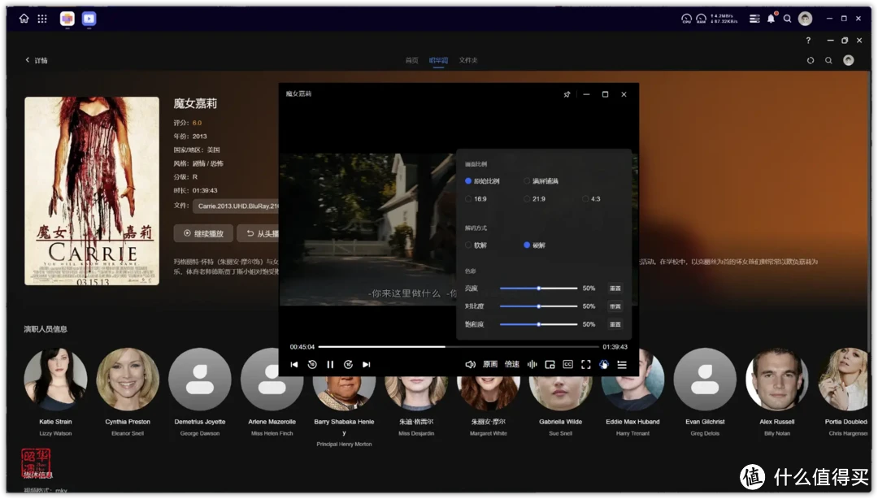Click the 亮度 brightness slider handle
The image size is (878, 499).
pos(539,288)
